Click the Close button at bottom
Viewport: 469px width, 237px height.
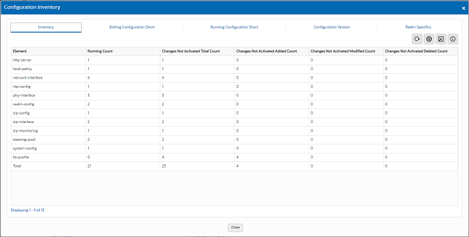[x=235, y=227]
